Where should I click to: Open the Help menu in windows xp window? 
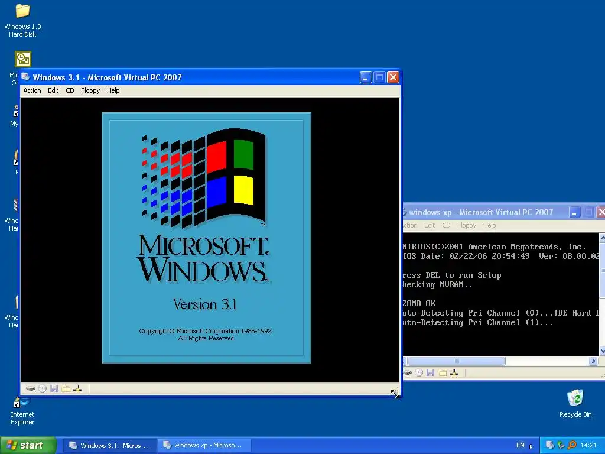point(490,225)
